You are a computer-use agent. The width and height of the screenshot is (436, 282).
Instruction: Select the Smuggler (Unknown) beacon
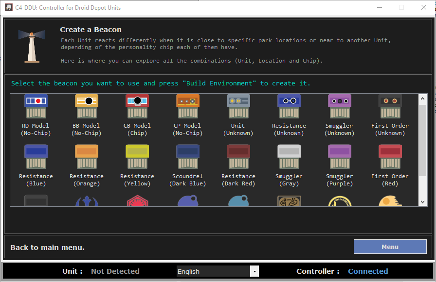click(340, 116)
